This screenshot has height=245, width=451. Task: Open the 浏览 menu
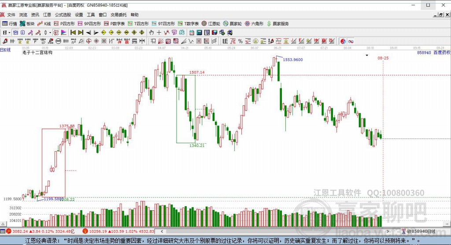(23, 15)
